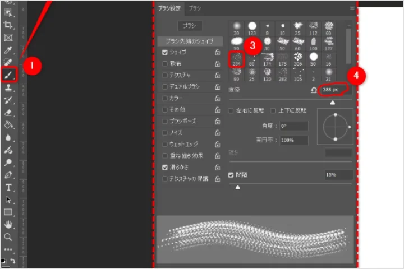Select the Blur tool

[x=8, y=137]
